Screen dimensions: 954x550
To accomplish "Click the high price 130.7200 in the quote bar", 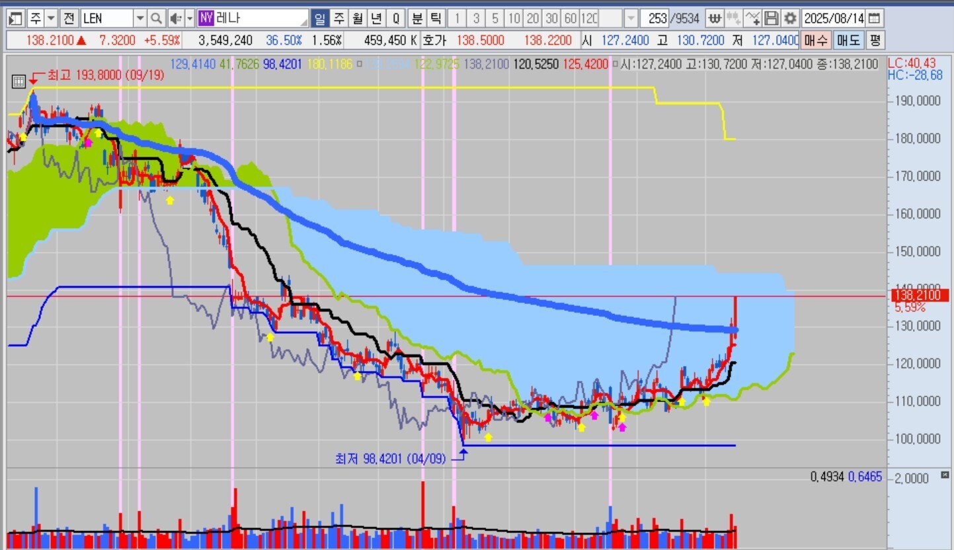I will (x=701, y=40).
